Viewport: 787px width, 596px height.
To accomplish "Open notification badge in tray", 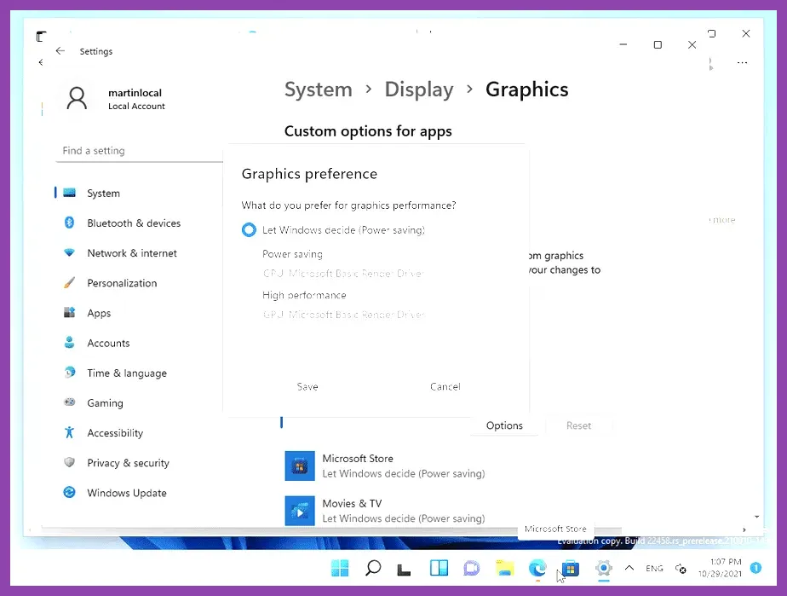I will pyautogui.click(x=755, y=568).
